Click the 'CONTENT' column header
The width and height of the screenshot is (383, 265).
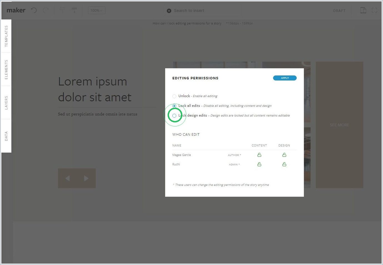pos(259,145)
